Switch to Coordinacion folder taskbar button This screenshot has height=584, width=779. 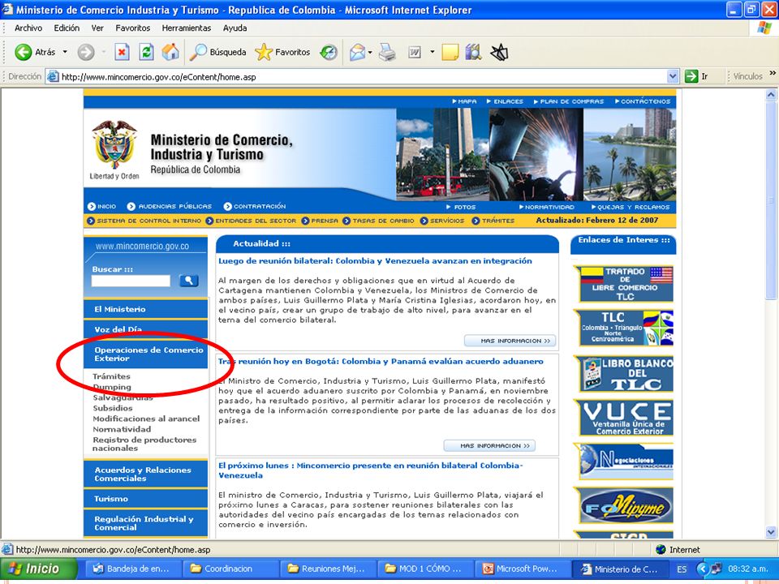pyautogui.click(x=230, y=569)
